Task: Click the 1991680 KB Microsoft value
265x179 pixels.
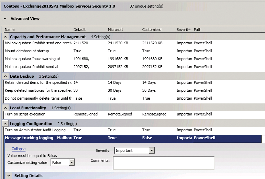Action: pyautogui.click(x=118, y=59)
